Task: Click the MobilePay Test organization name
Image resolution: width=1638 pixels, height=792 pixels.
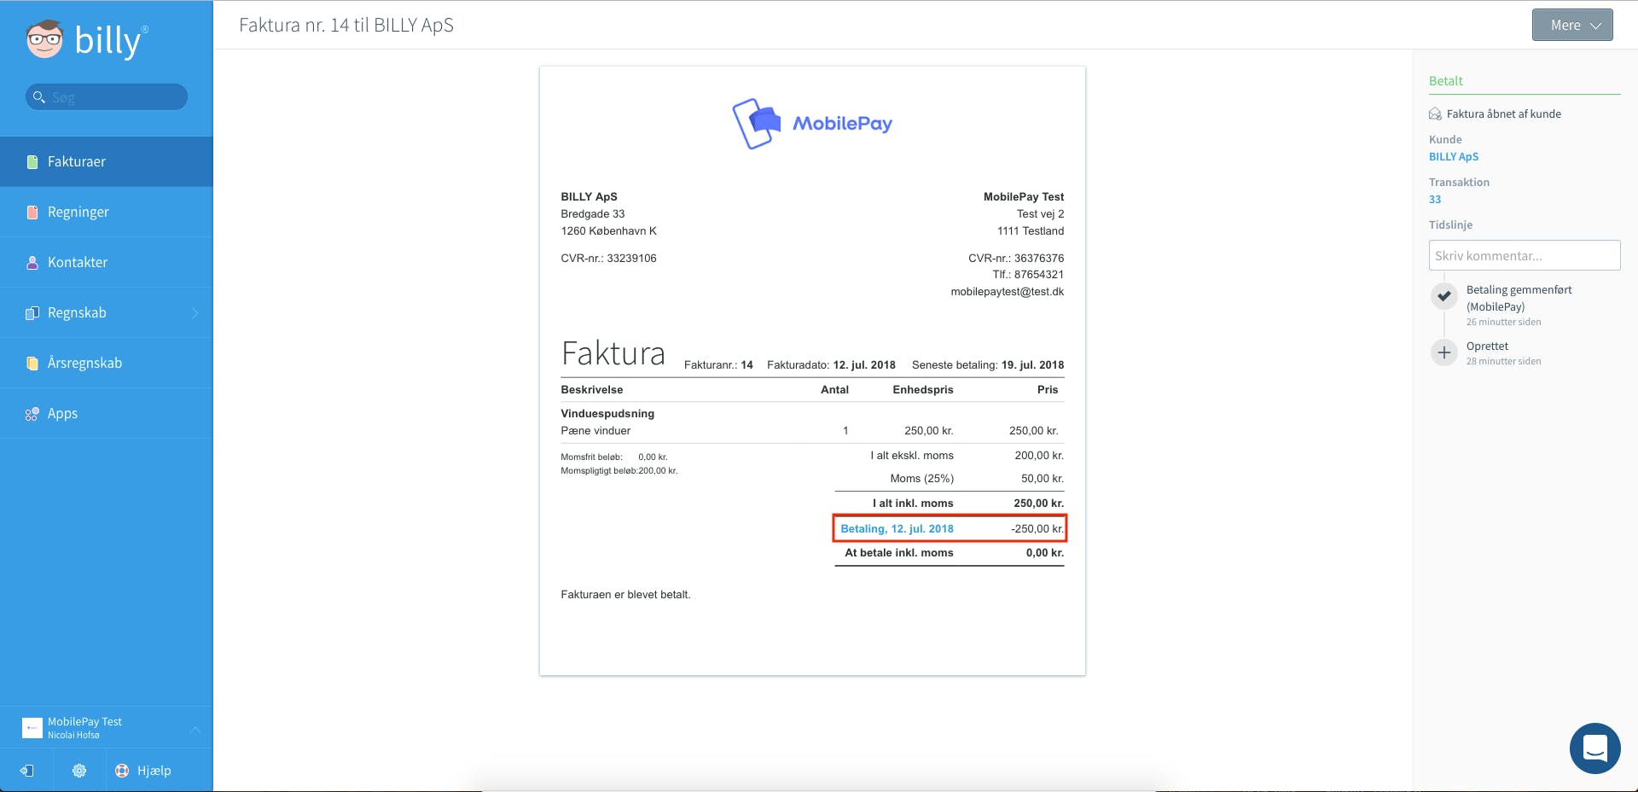Action: pos(84,722)
